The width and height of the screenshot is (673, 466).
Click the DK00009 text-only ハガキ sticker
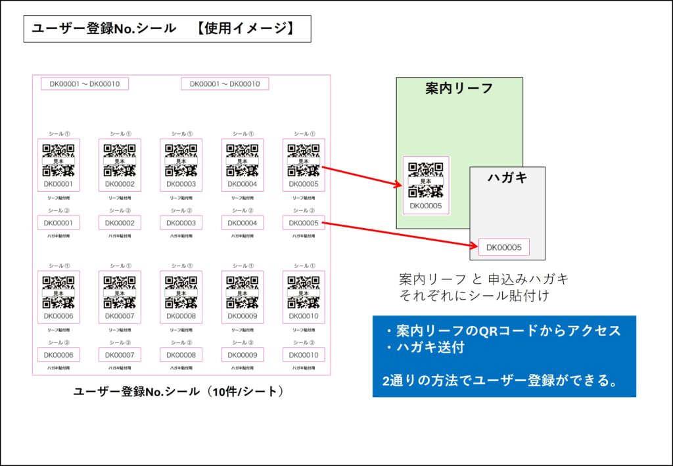(x=242, y=355)
